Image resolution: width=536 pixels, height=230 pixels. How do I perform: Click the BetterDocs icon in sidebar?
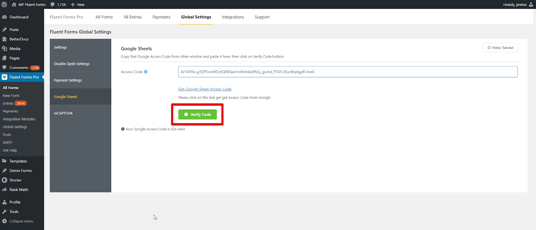click(4, 39)
